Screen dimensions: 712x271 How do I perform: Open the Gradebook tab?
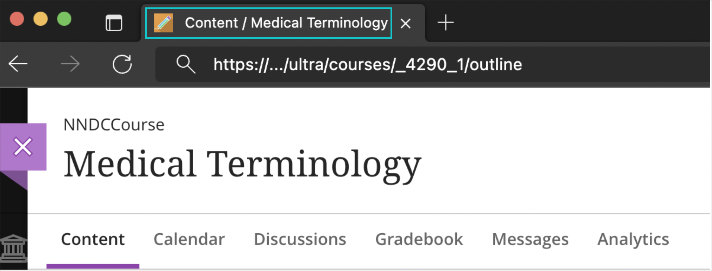tap(419, 239)
